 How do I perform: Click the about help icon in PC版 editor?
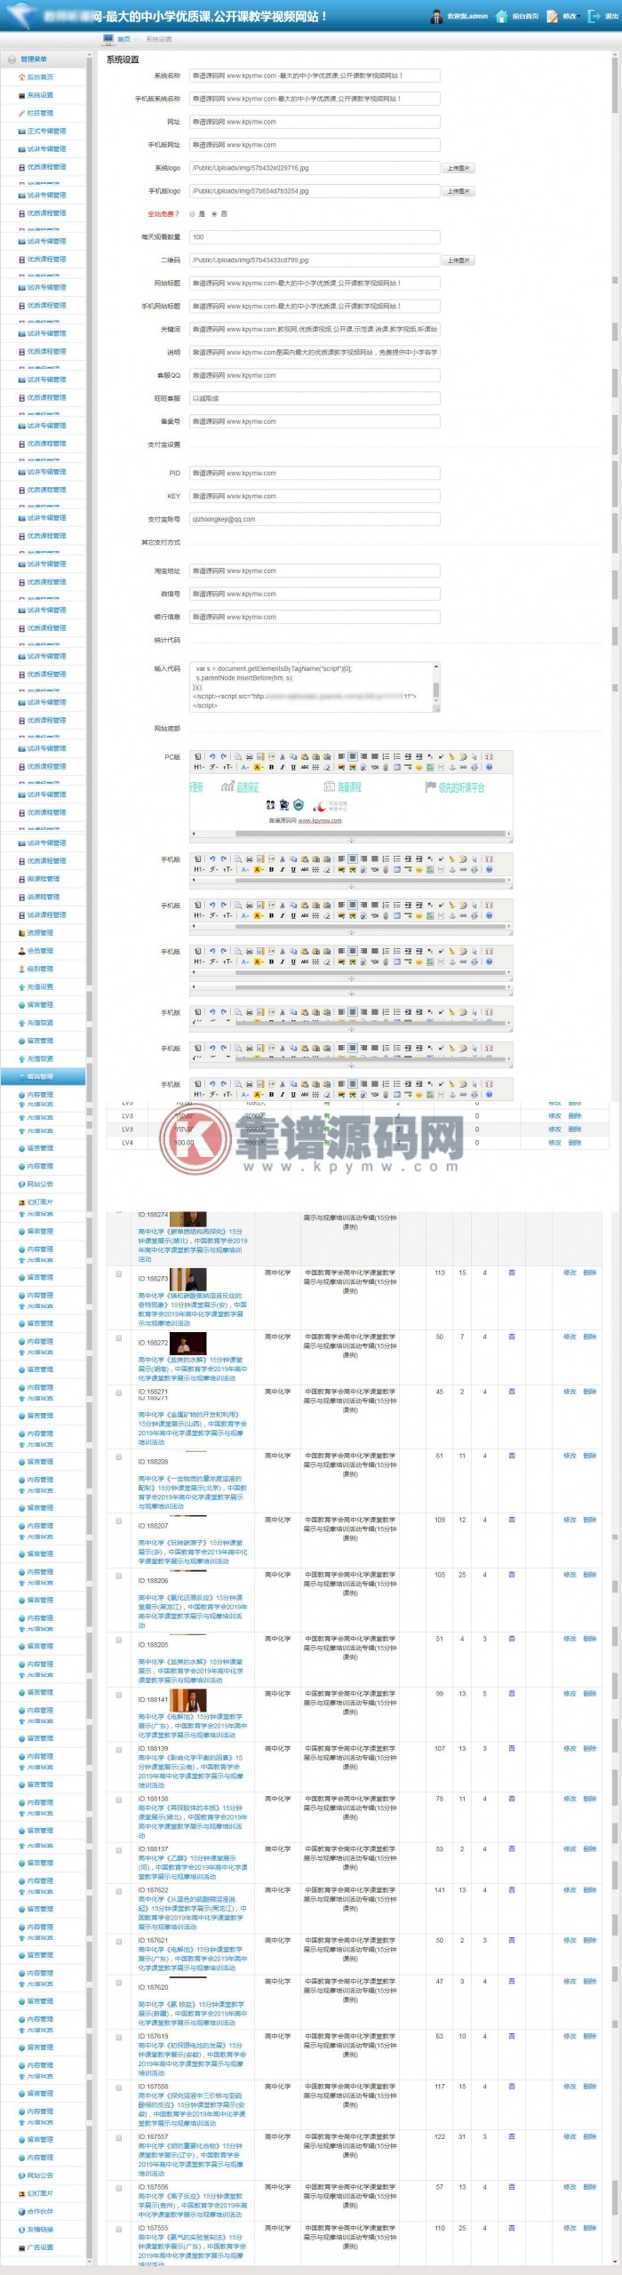coord(490,767)
